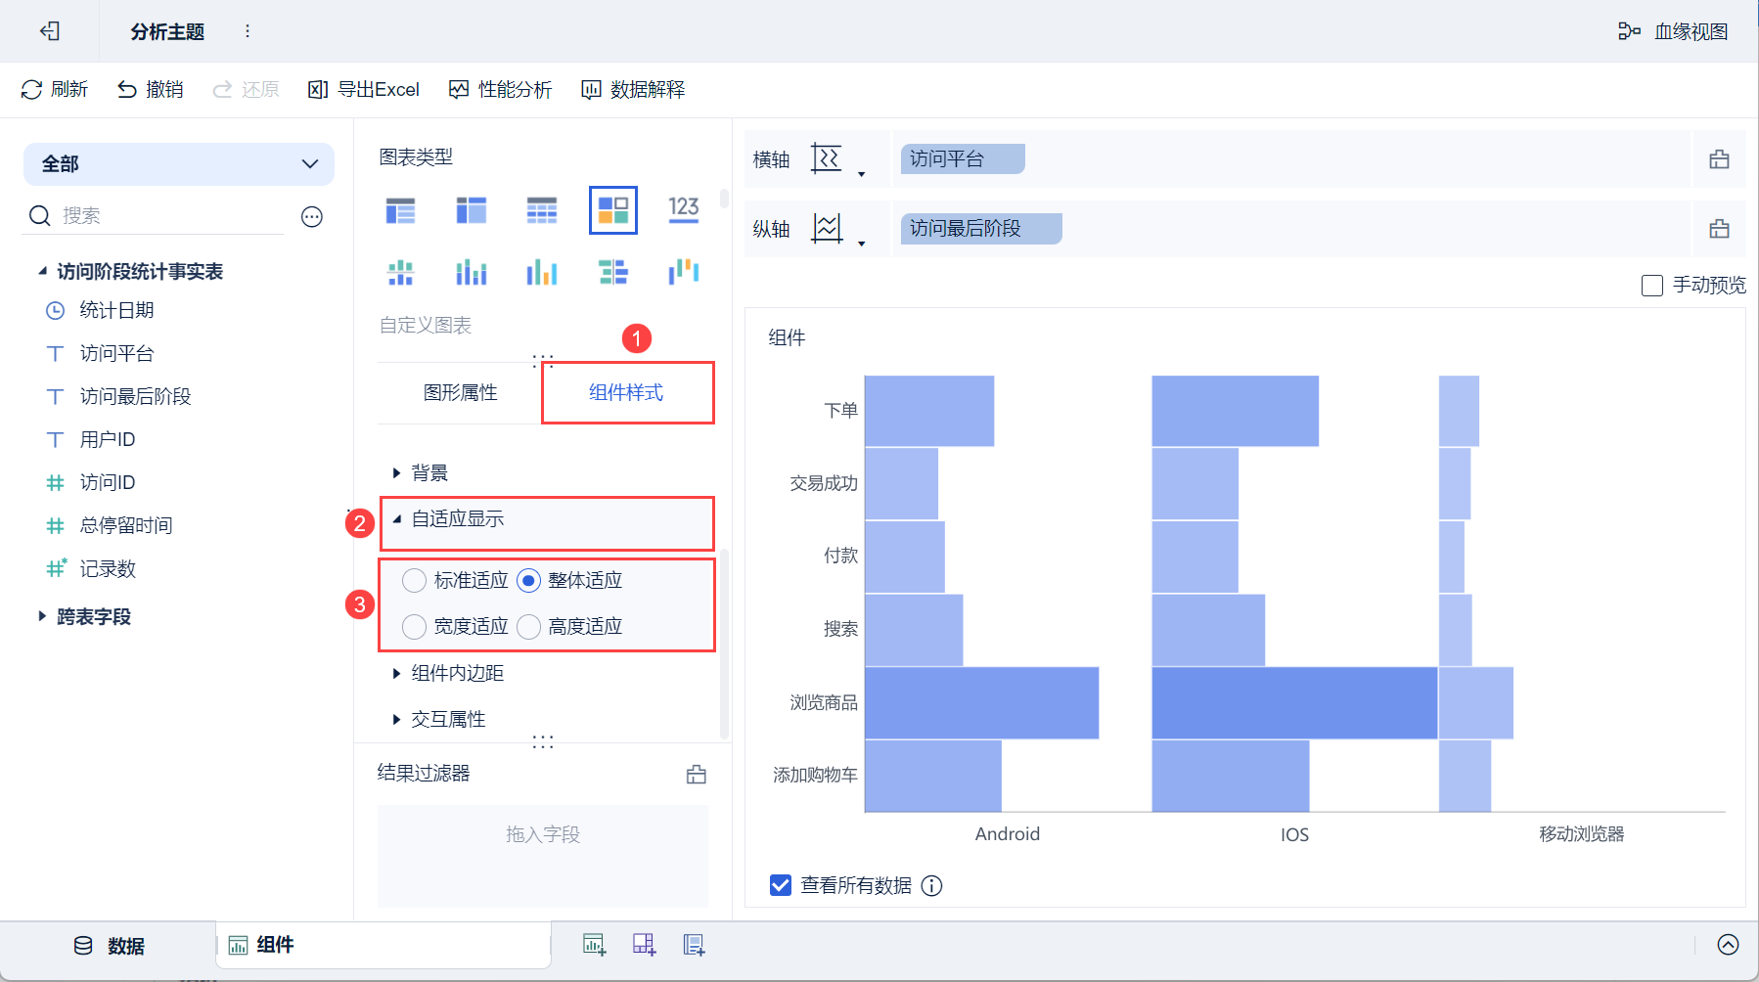Image resolution: width=1759 pixels, height=982 pixels.
Task: Open the more options menu beside 分析主题
Action: 248,31
